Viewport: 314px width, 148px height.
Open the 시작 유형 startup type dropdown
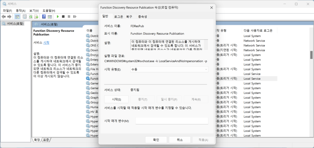click(169, 69)
